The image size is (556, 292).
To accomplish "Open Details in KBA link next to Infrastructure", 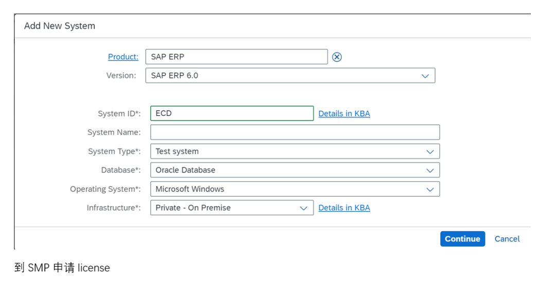I will pos(344,208).
